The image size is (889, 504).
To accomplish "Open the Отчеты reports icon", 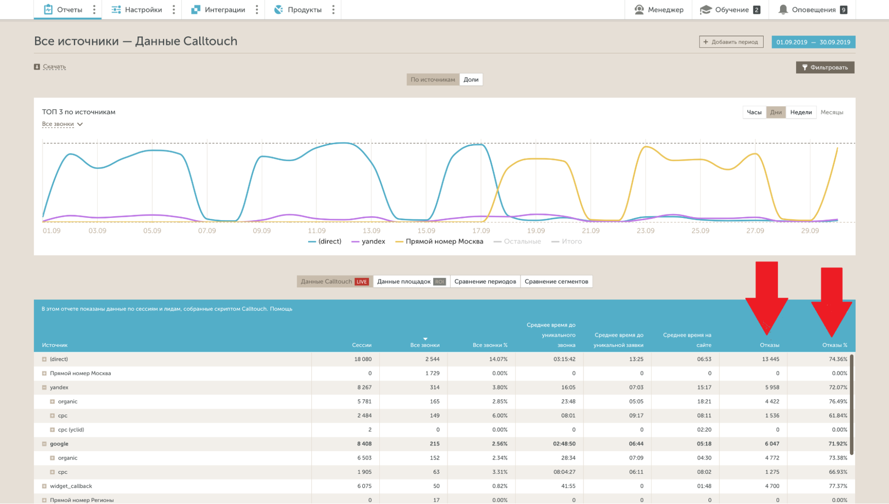I will [48, 9].
